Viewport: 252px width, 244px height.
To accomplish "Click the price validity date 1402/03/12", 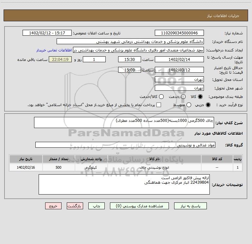I will click(179, 70).
